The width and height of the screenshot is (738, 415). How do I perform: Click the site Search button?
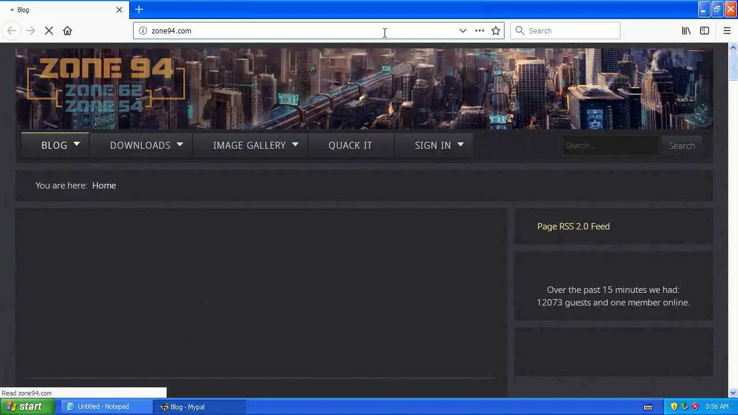(681, 146)
